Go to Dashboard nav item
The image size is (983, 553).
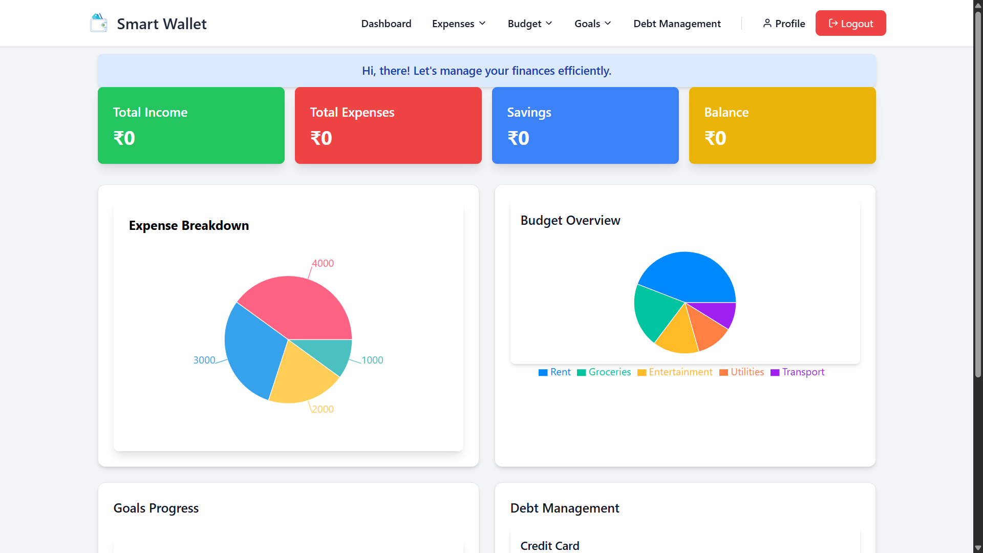pos(386,24)
